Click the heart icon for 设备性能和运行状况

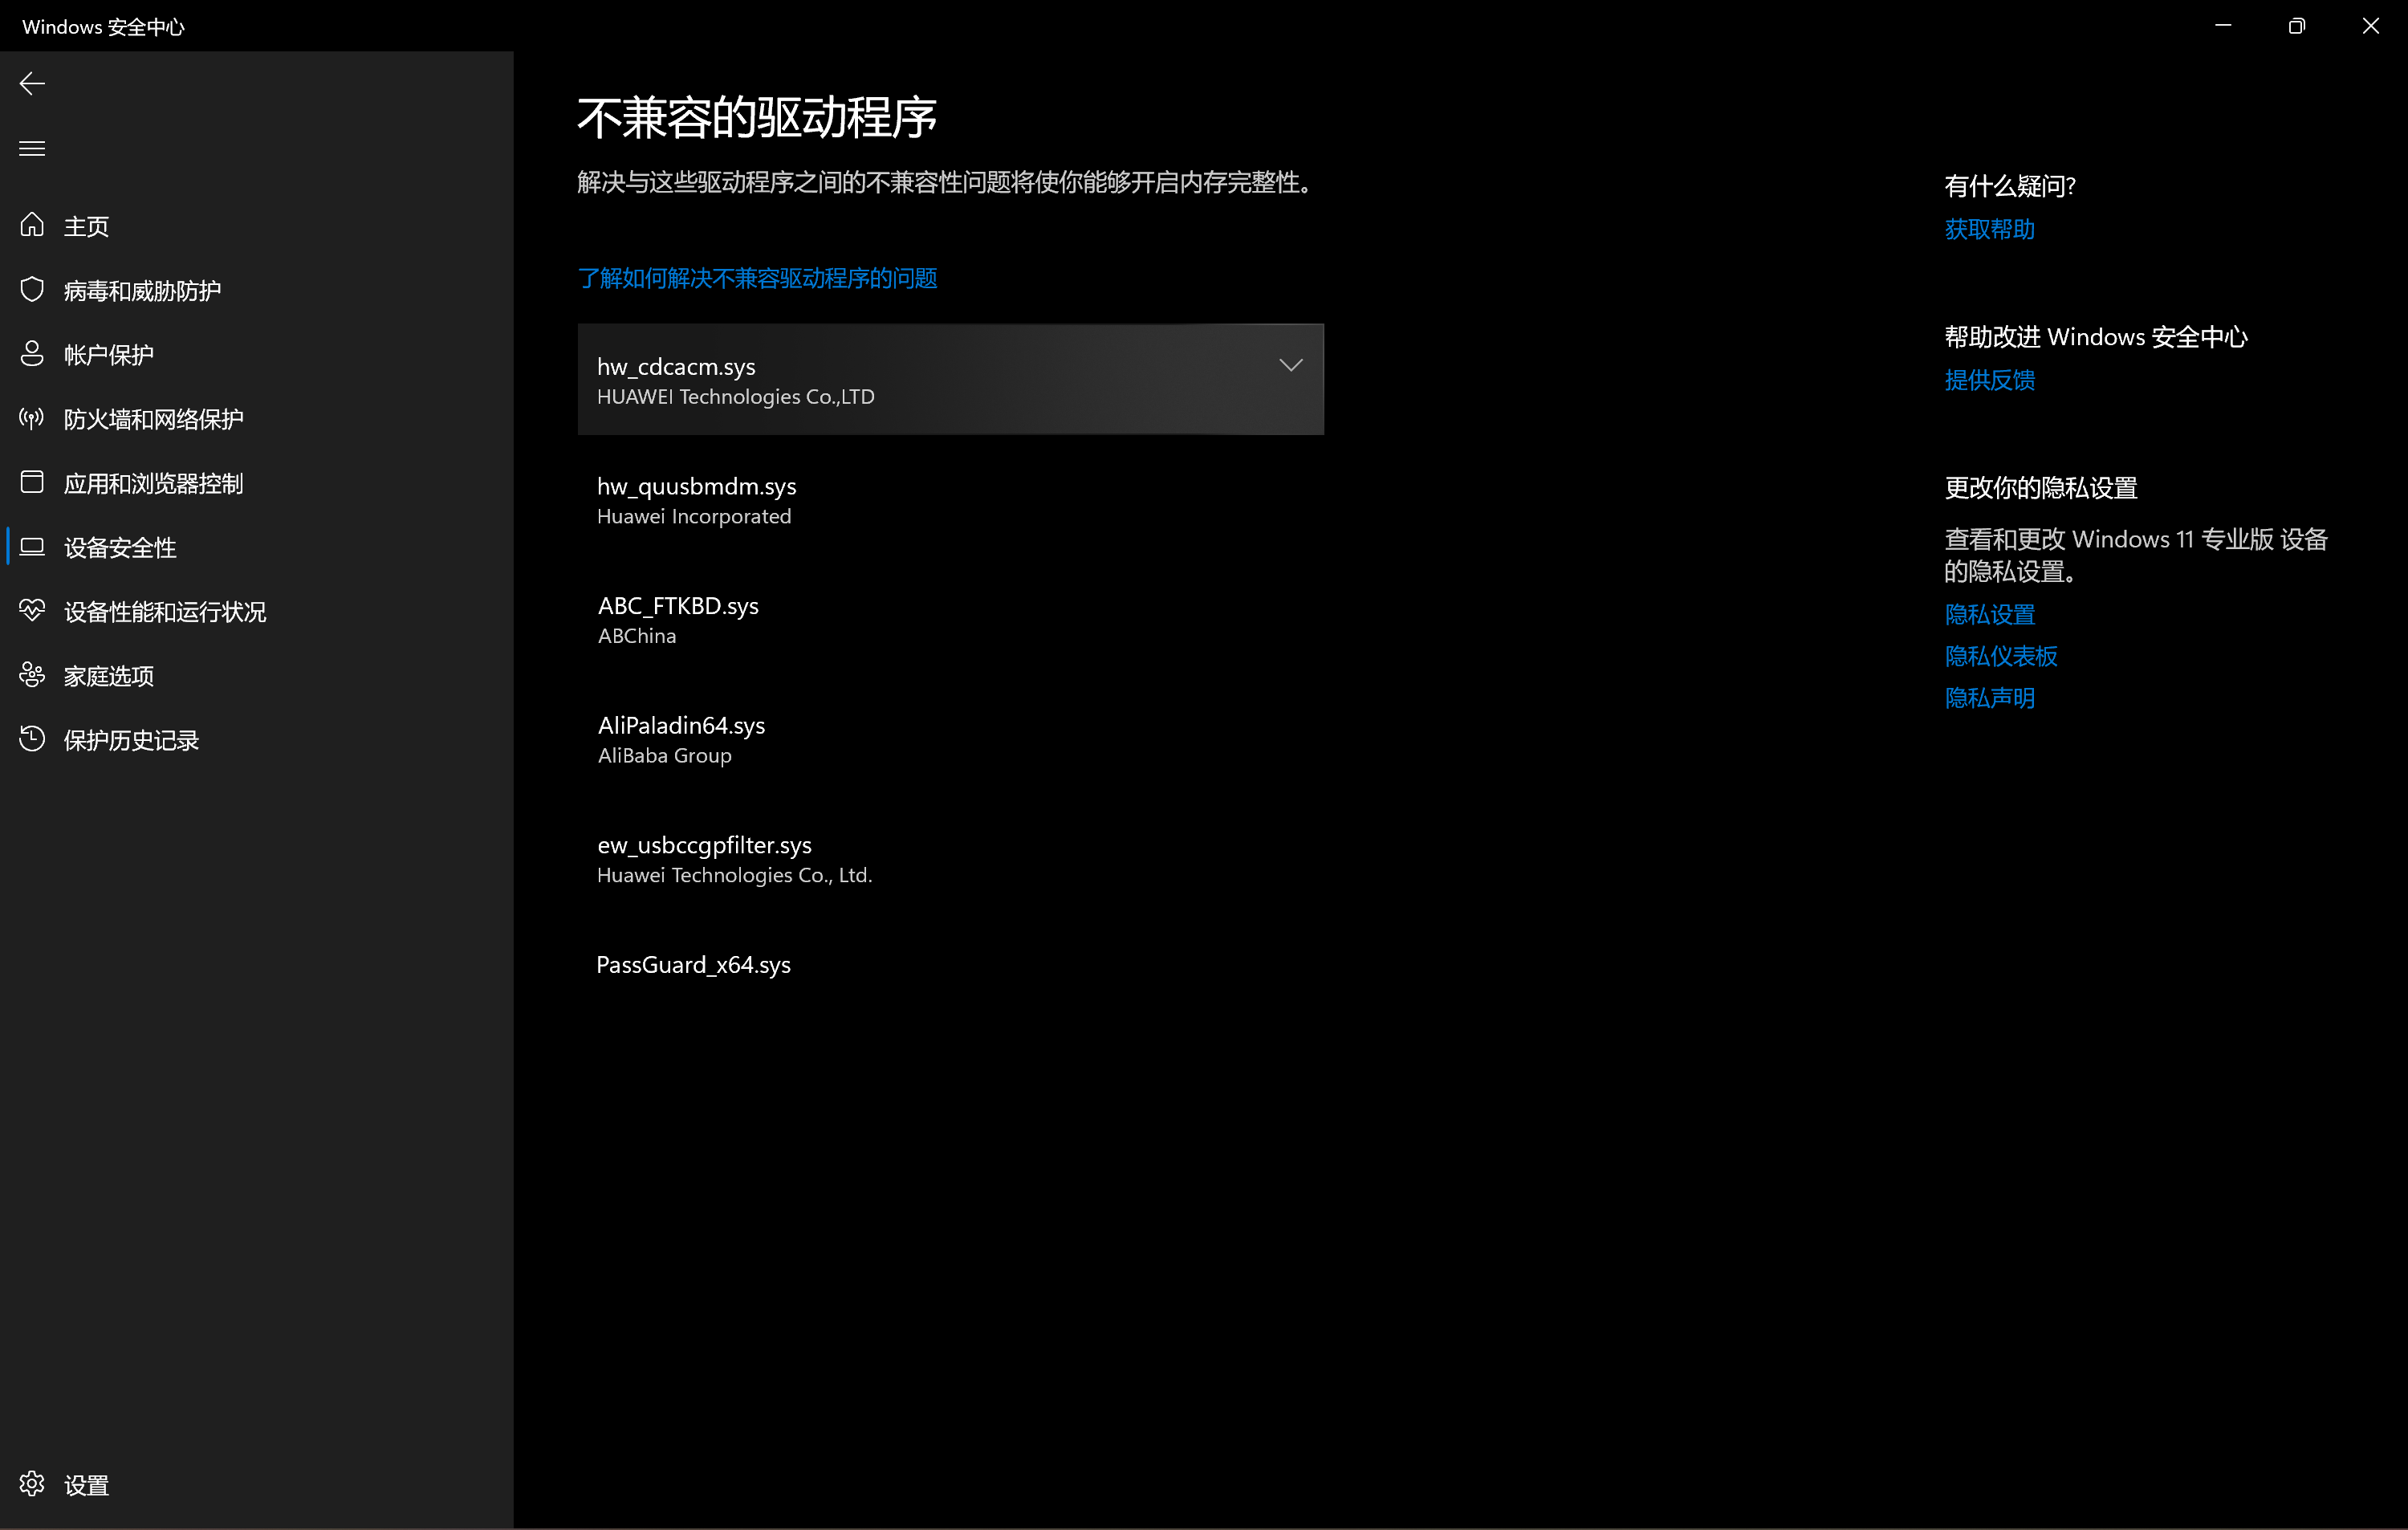(x=32, y=611)
